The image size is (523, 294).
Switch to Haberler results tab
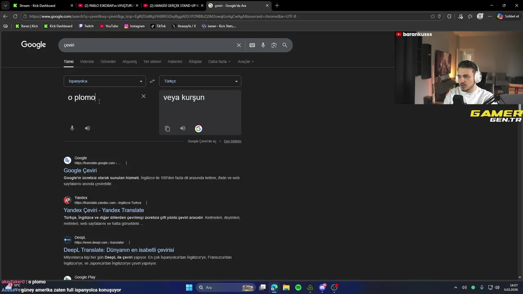[175, 62]
